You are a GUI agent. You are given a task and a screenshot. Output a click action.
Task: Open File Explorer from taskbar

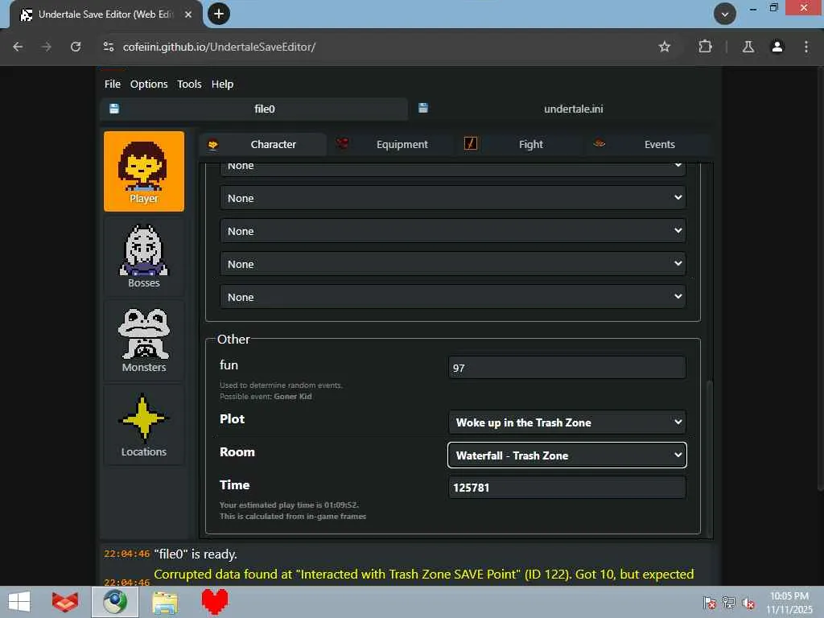pyautogui.click(x=164, y=602)
